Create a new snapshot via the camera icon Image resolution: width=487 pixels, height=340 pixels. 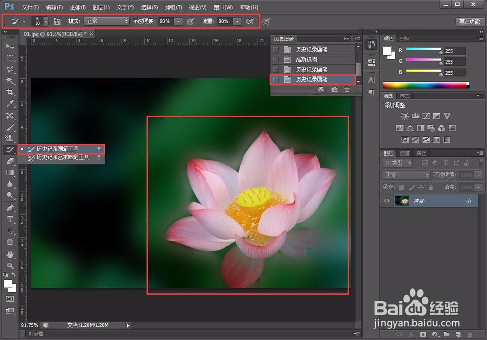[334, 90]
